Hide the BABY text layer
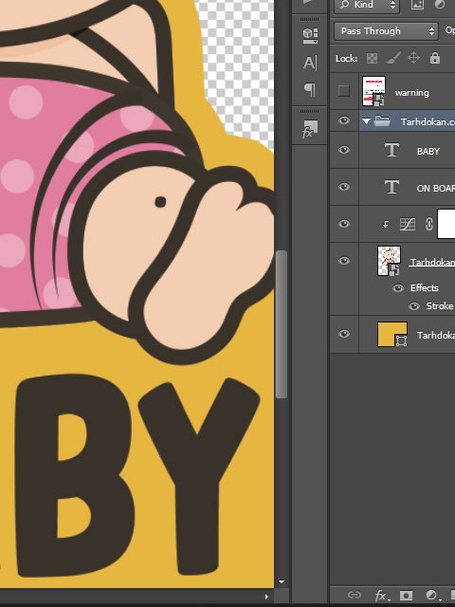Image resolution: width=455 pixels, height=607 pixels. tap(343, 150)
